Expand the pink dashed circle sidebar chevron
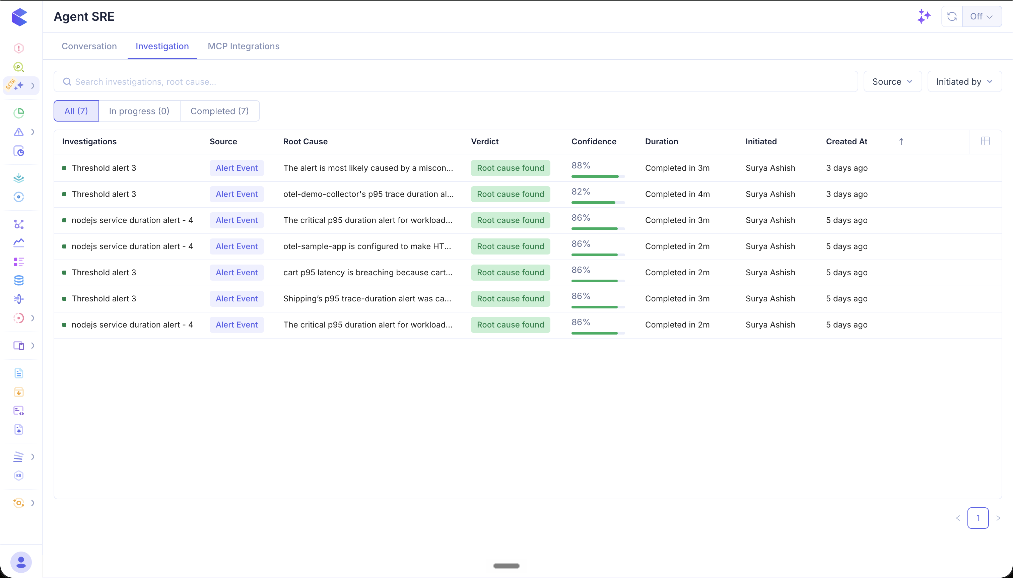 coord(33,318)
